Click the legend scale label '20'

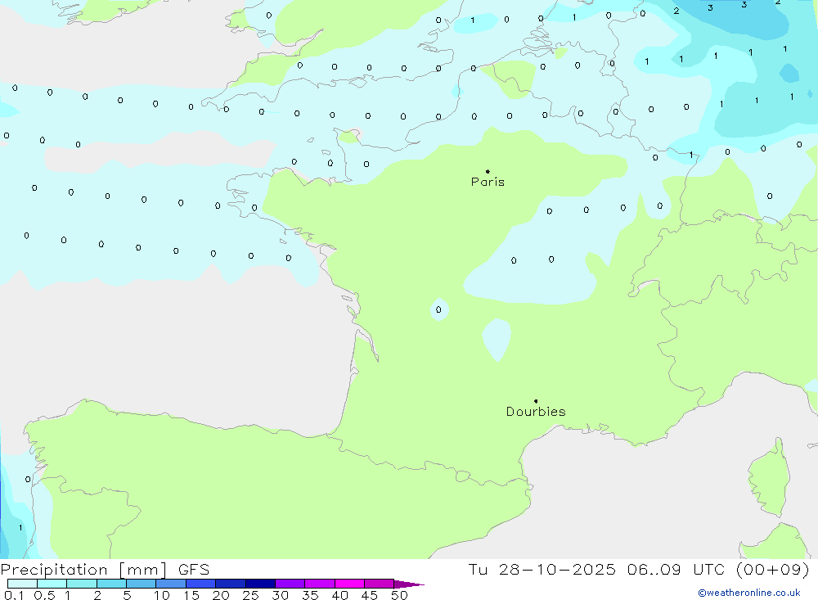pos(221,595)
